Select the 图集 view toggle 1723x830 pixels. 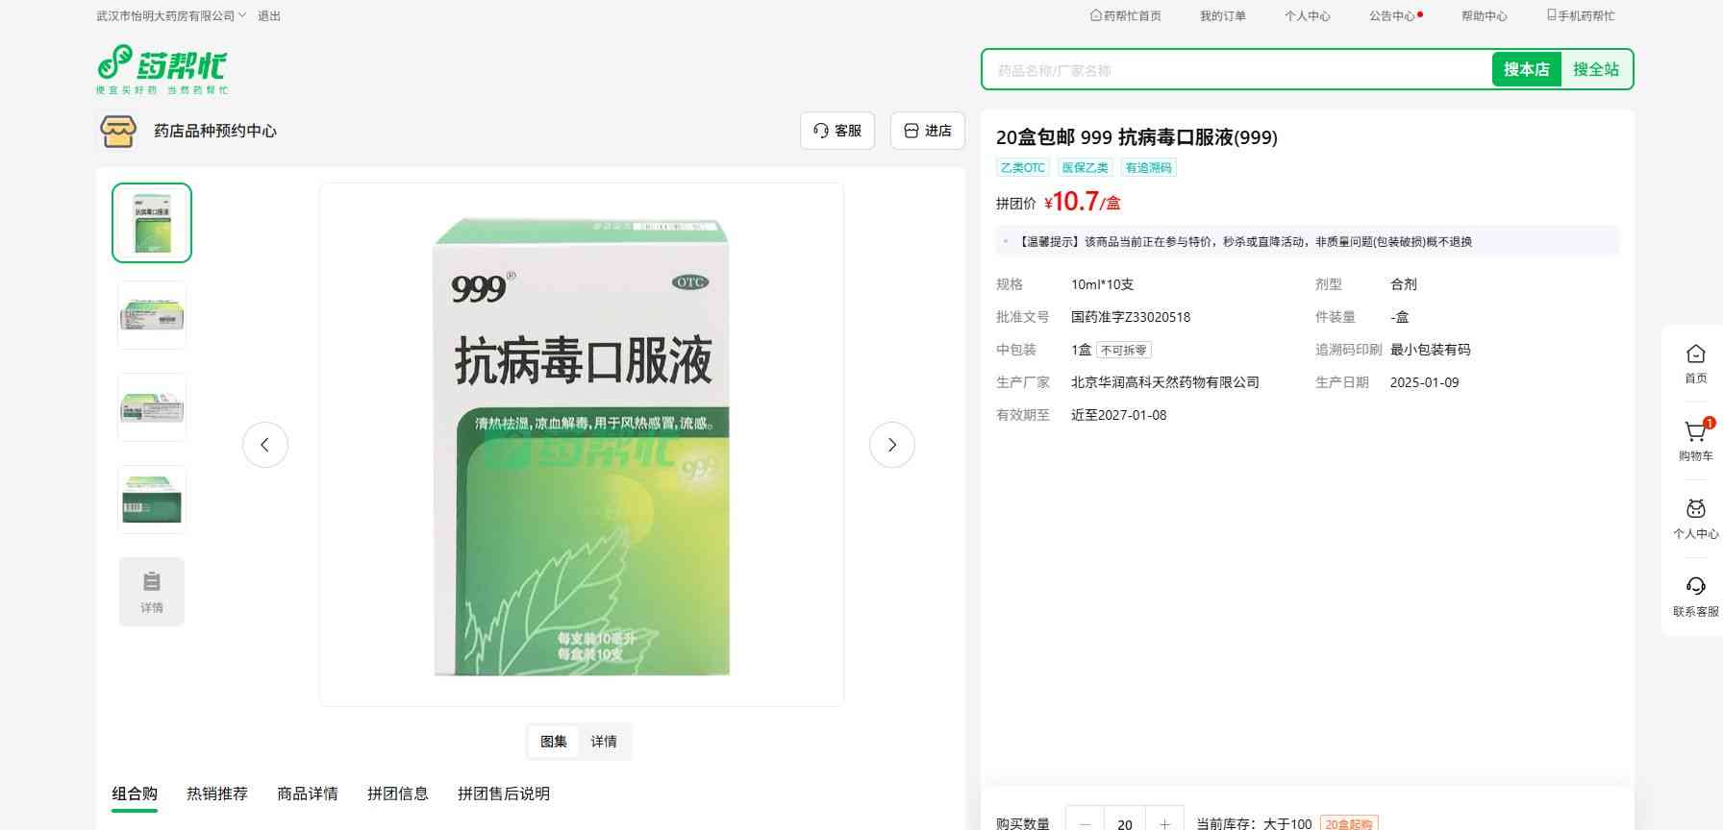554,742
